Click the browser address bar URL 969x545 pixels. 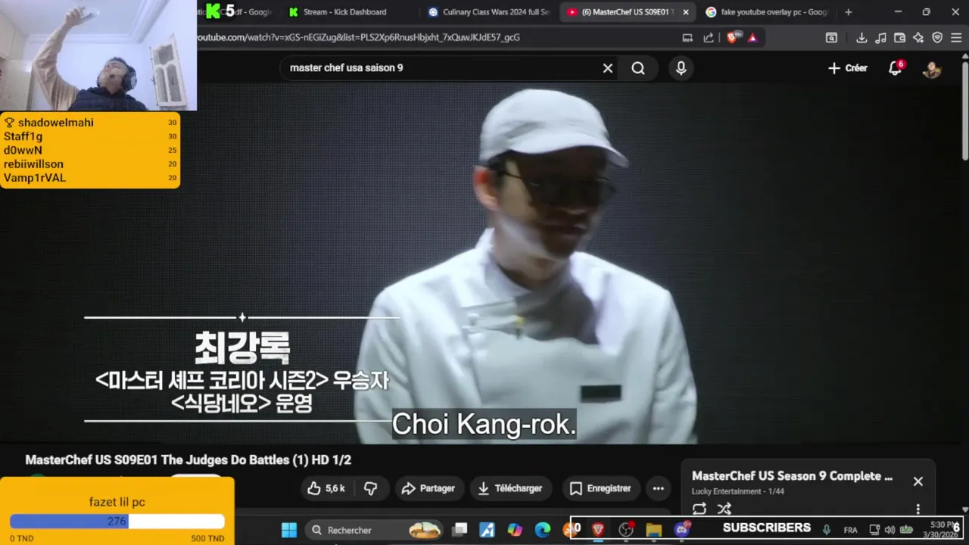click(x=356, y=38)
